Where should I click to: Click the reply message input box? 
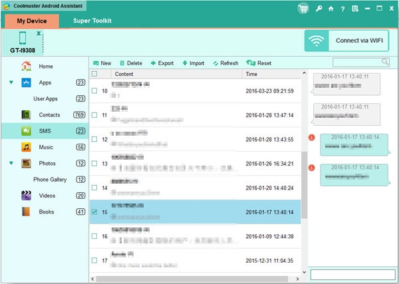pyautogui.click(x=353, y=275)
